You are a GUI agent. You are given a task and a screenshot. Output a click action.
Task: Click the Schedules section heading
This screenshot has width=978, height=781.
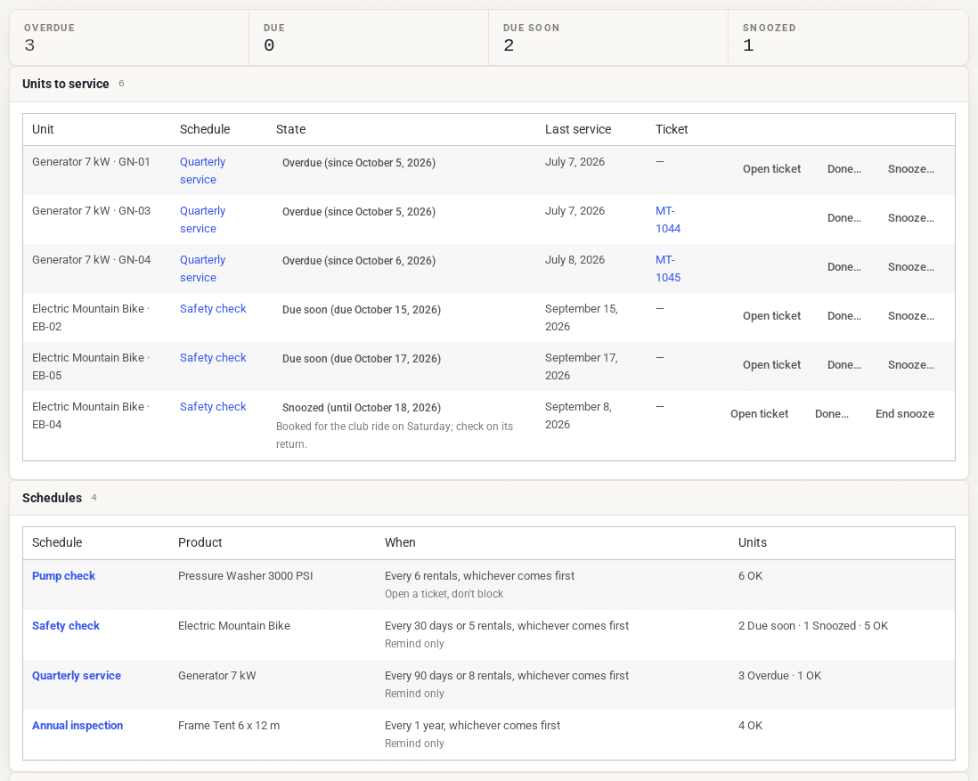(x=52, y=498)
